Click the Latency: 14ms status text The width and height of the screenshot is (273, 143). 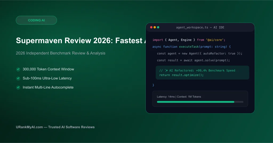coord(179,97)
